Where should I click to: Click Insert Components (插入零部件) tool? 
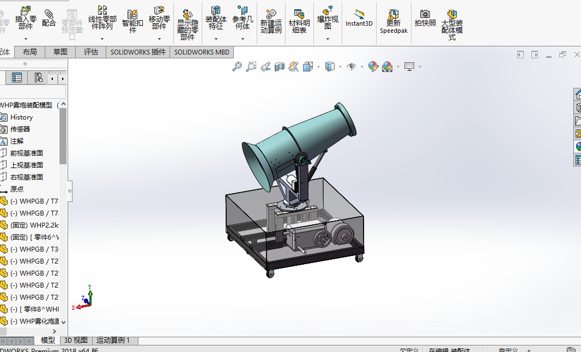point(26,18)
